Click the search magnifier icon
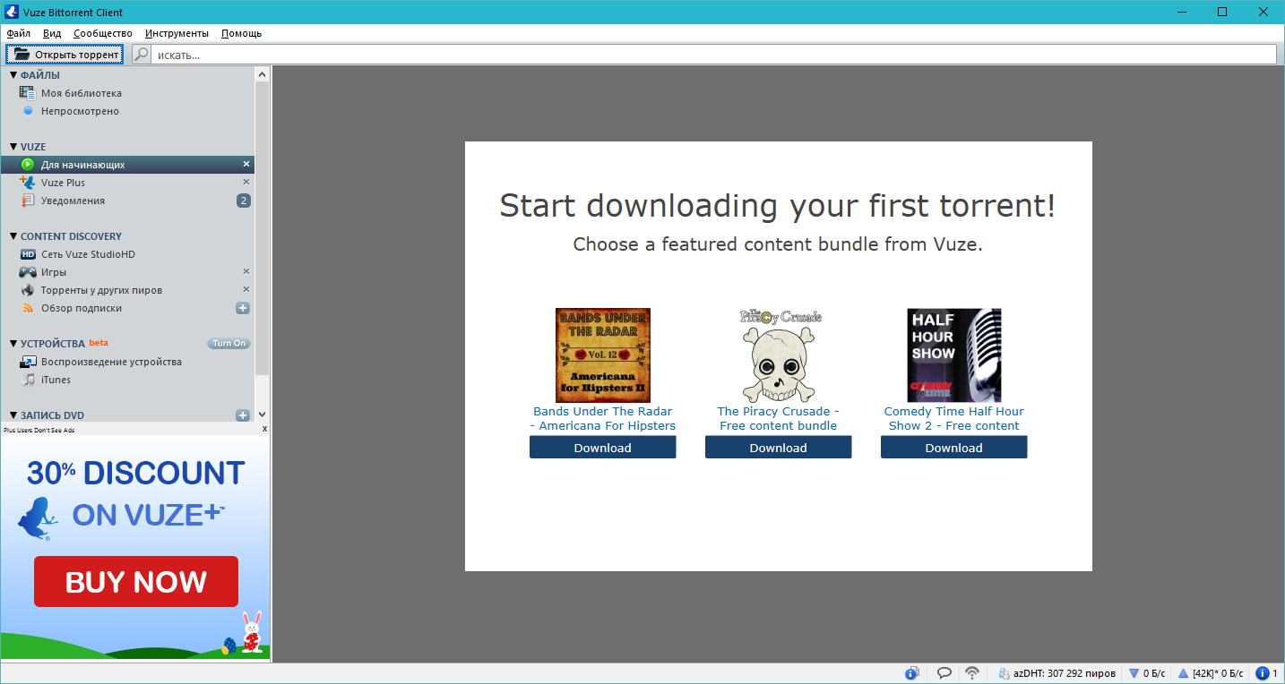1285x684 pixels. [x=142, y=55]
